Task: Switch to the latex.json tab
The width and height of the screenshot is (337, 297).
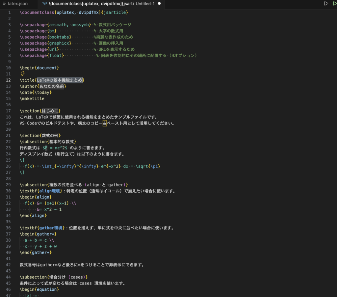Action: click(18, 4)
